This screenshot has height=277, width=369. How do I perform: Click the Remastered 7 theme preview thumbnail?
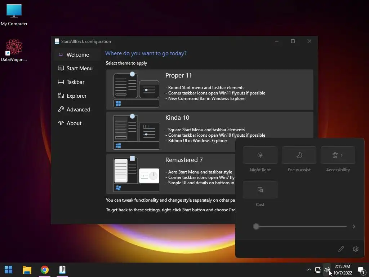136,174
